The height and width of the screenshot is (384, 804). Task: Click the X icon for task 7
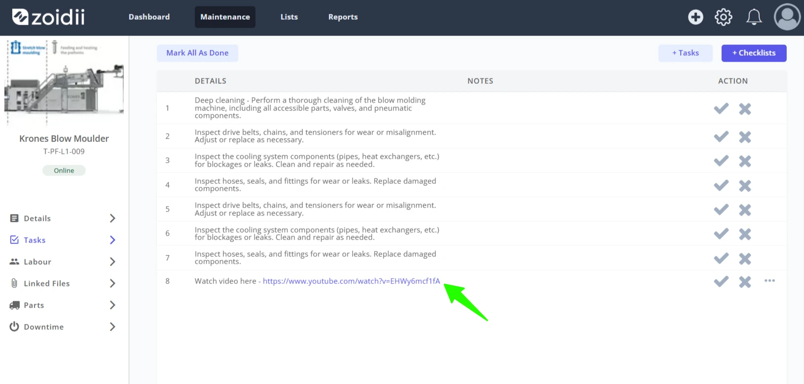[x=745, y=259]
